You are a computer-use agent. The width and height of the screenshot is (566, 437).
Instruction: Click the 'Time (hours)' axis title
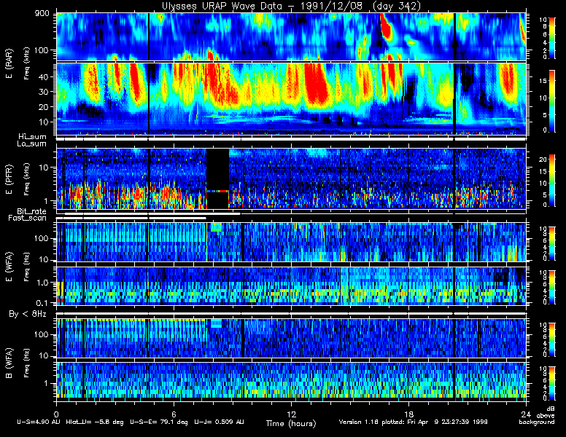pyautogui.click(x=291, y=423)
